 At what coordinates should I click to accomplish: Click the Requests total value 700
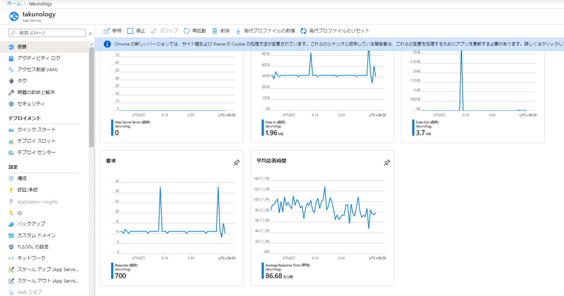120,276
